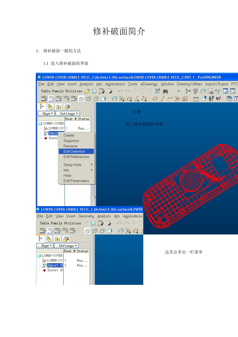The height and width of the screenshot is (337, 238).
Task: Click the Save disk icon in lower window
Action: pyautogui.click(x=93, y=223)
